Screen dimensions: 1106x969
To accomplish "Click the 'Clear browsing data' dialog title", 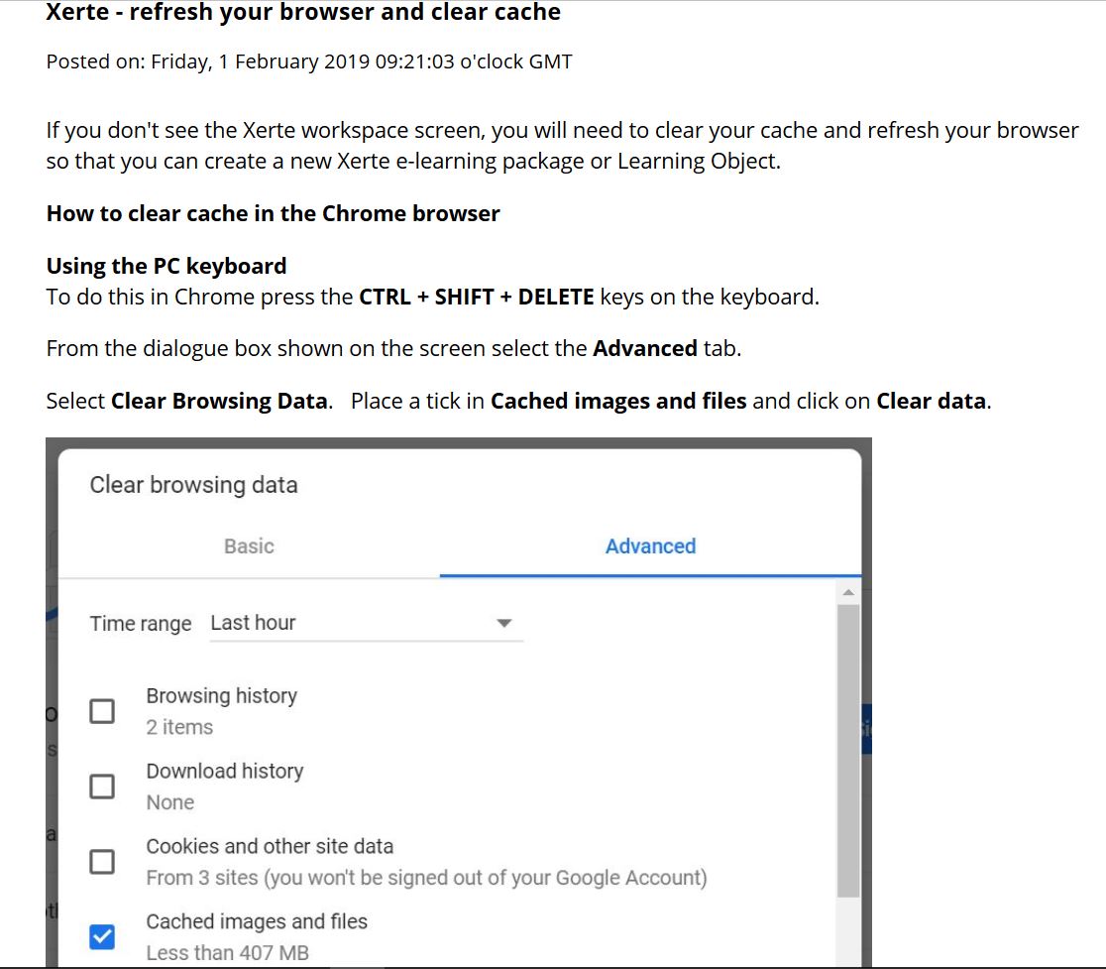I will [193, 485].
